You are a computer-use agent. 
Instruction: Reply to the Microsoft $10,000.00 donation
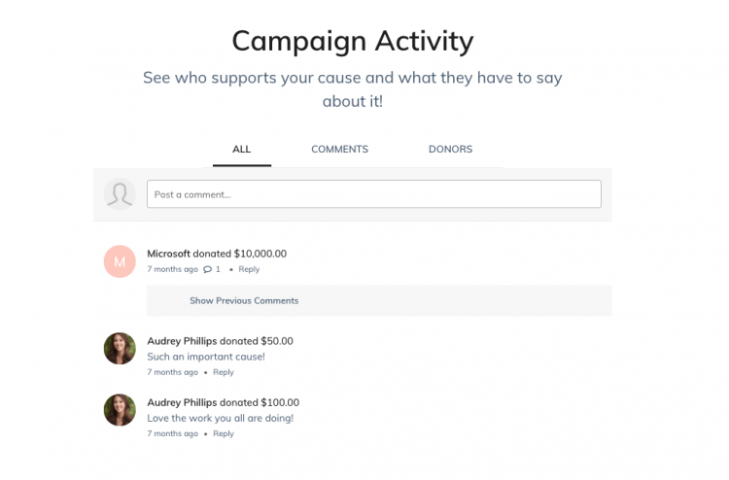[249, 269]
